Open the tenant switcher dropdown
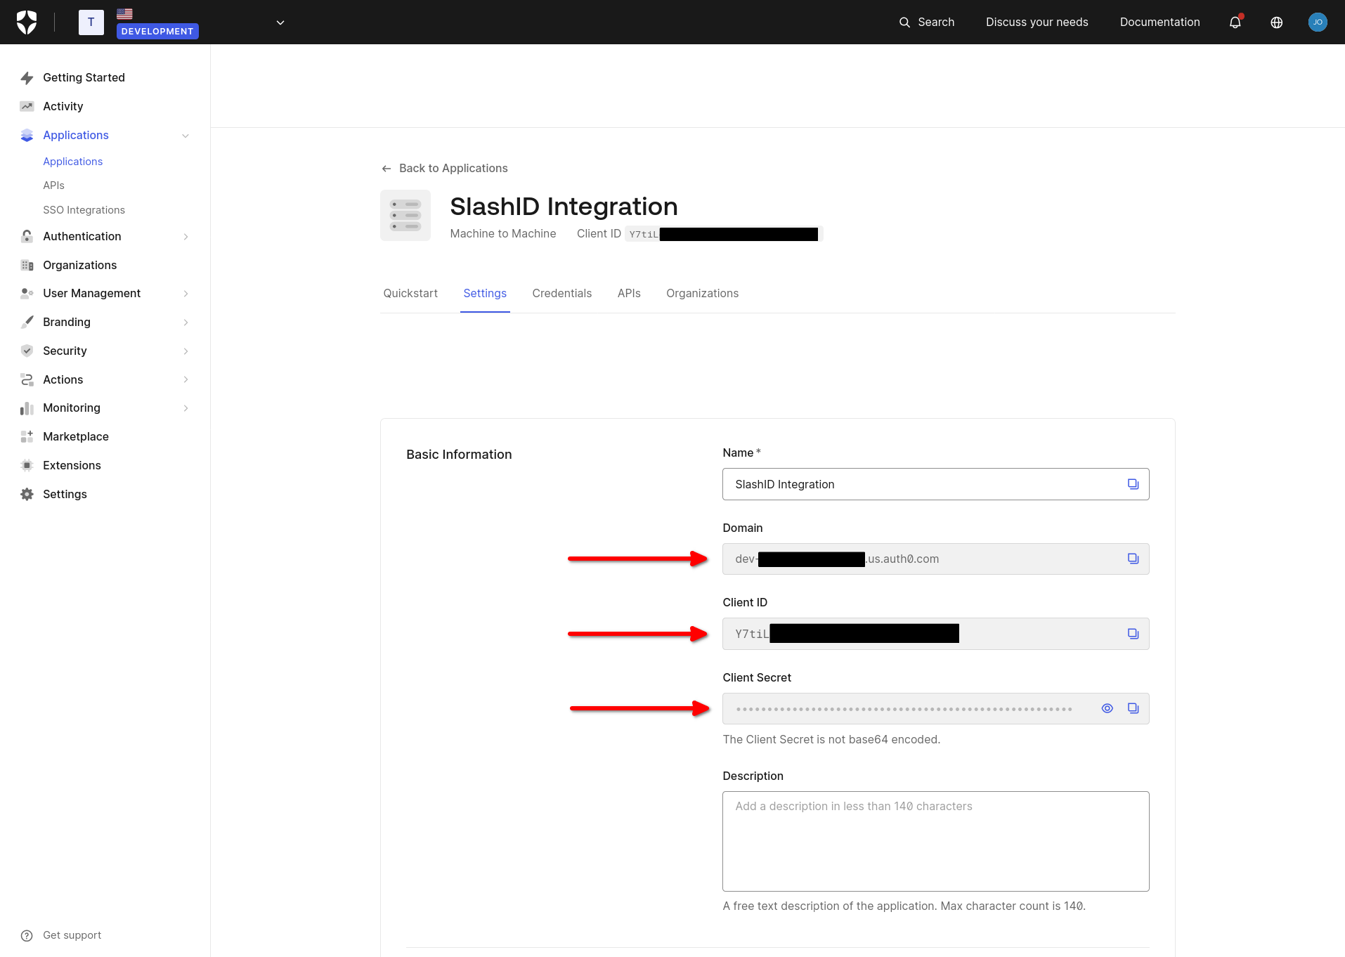Screen dimensions: 1345x957 point(280,22)
